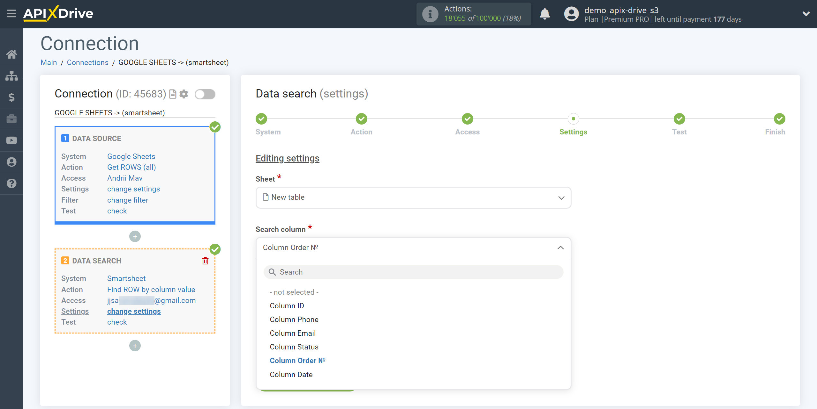Select the Column Date option
The image size is (817, 409).
291,375
